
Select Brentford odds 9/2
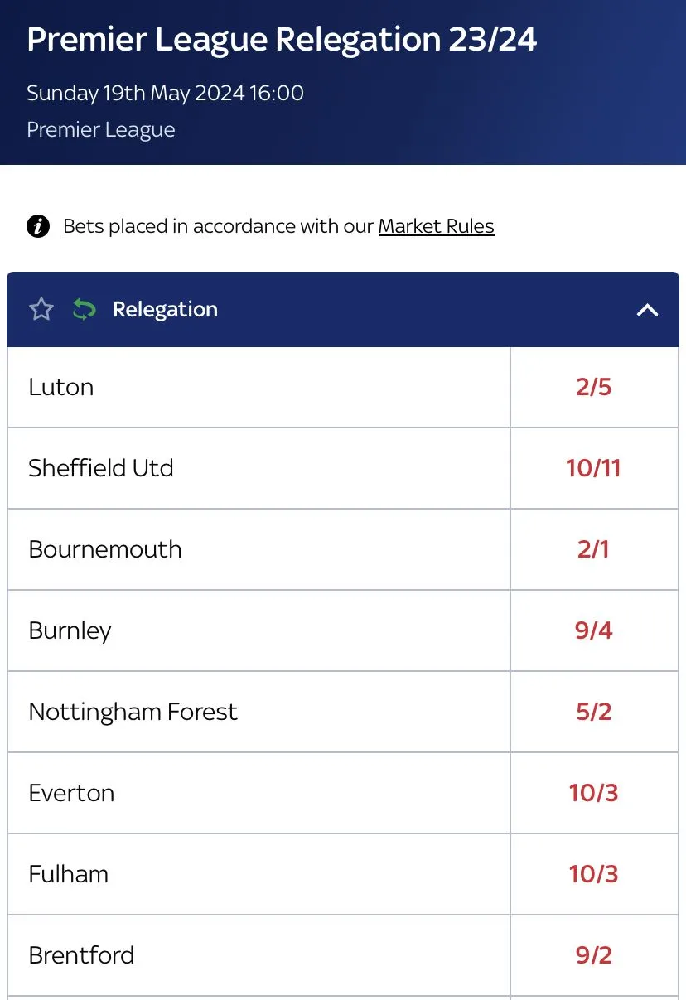click(593, 955)
